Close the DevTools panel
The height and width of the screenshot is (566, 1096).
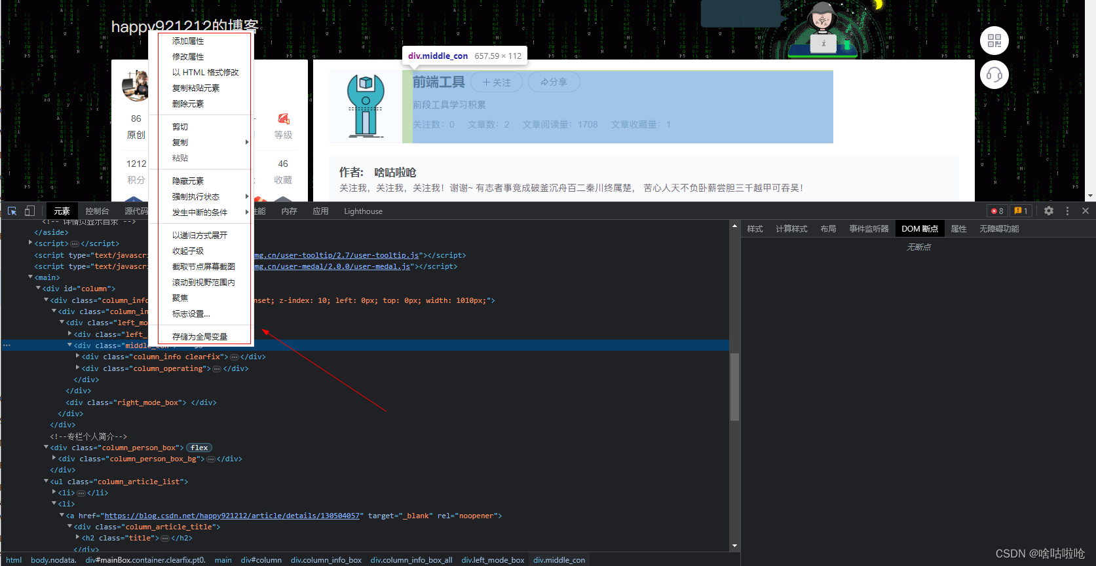click(x=1086, y=211)
